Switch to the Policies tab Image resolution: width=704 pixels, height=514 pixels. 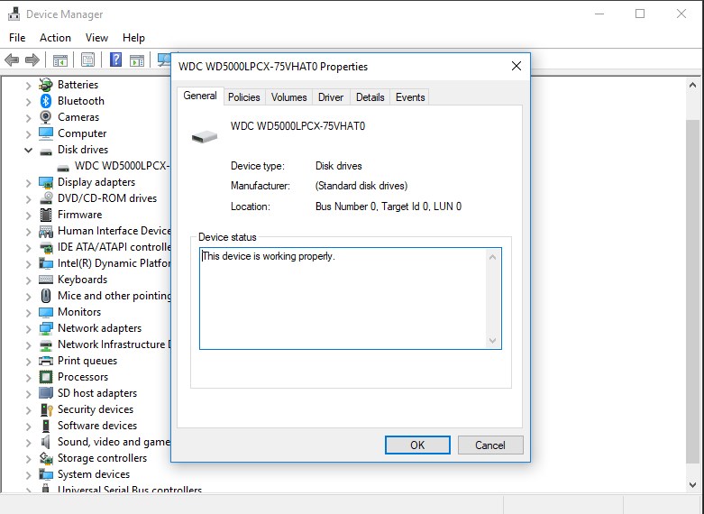coord(243,97)
